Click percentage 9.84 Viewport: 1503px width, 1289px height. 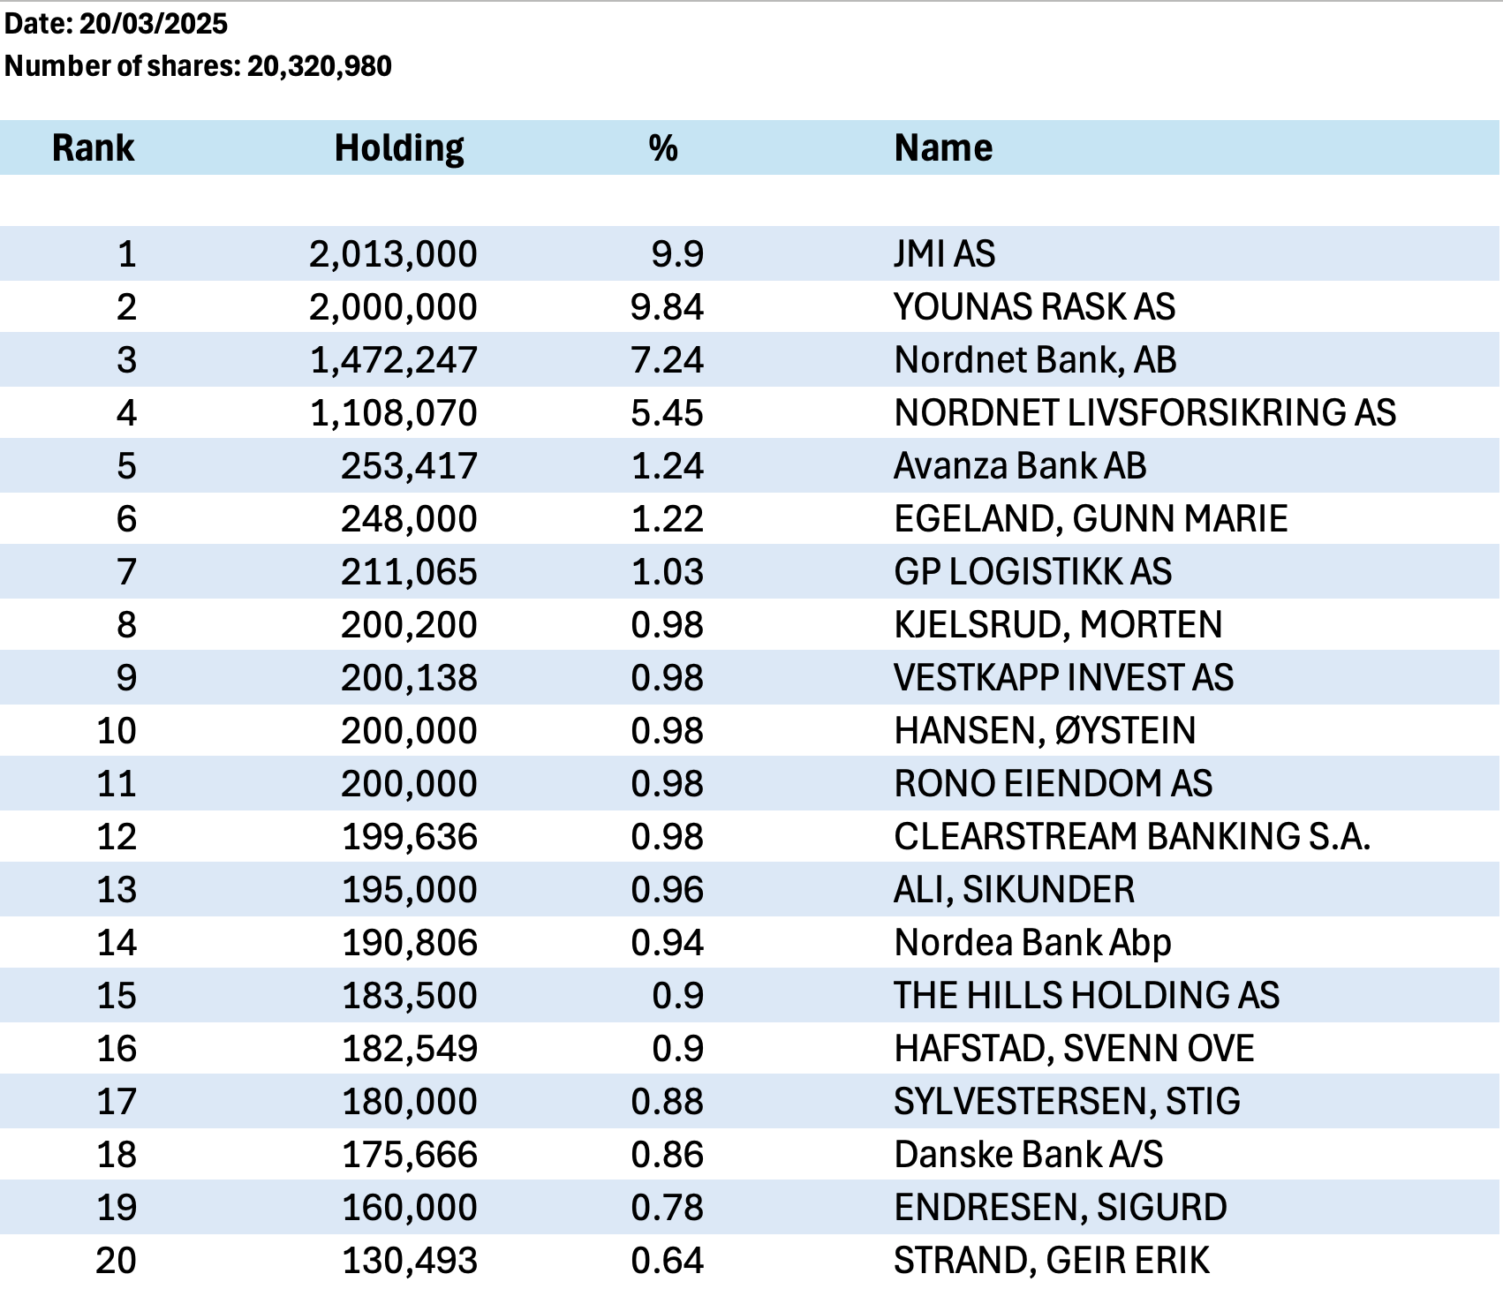click(x=667, y=307)
